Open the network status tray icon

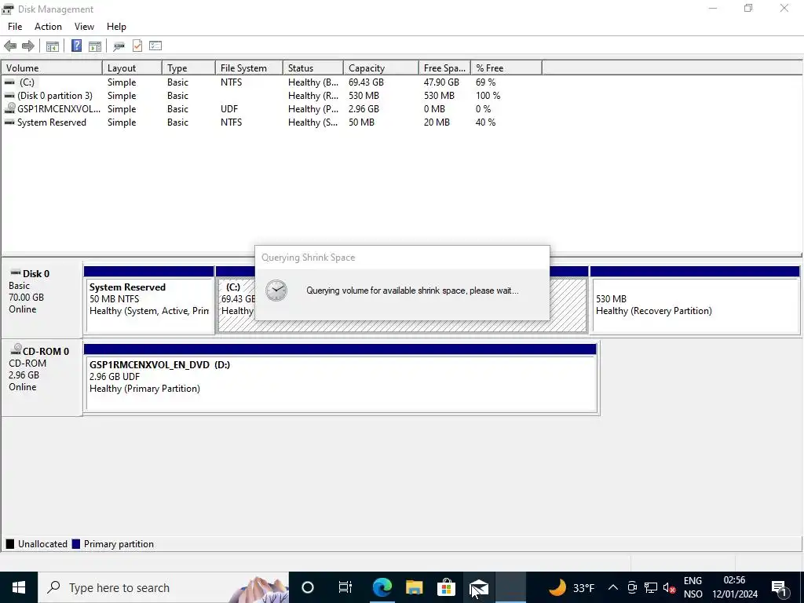tap(651, 587)
